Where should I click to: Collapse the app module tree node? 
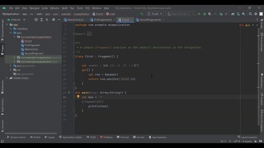tap(7, 25)
